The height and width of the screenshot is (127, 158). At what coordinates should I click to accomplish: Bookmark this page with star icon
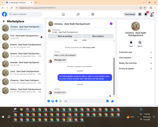click(x=145, y=8)
